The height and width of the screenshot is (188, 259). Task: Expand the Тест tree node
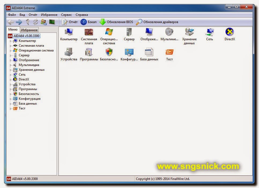(x=10, y=109)
